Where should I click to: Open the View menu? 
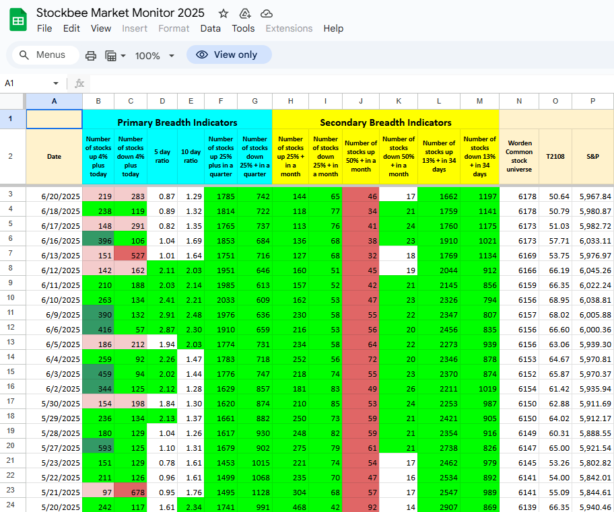point(101,28)
